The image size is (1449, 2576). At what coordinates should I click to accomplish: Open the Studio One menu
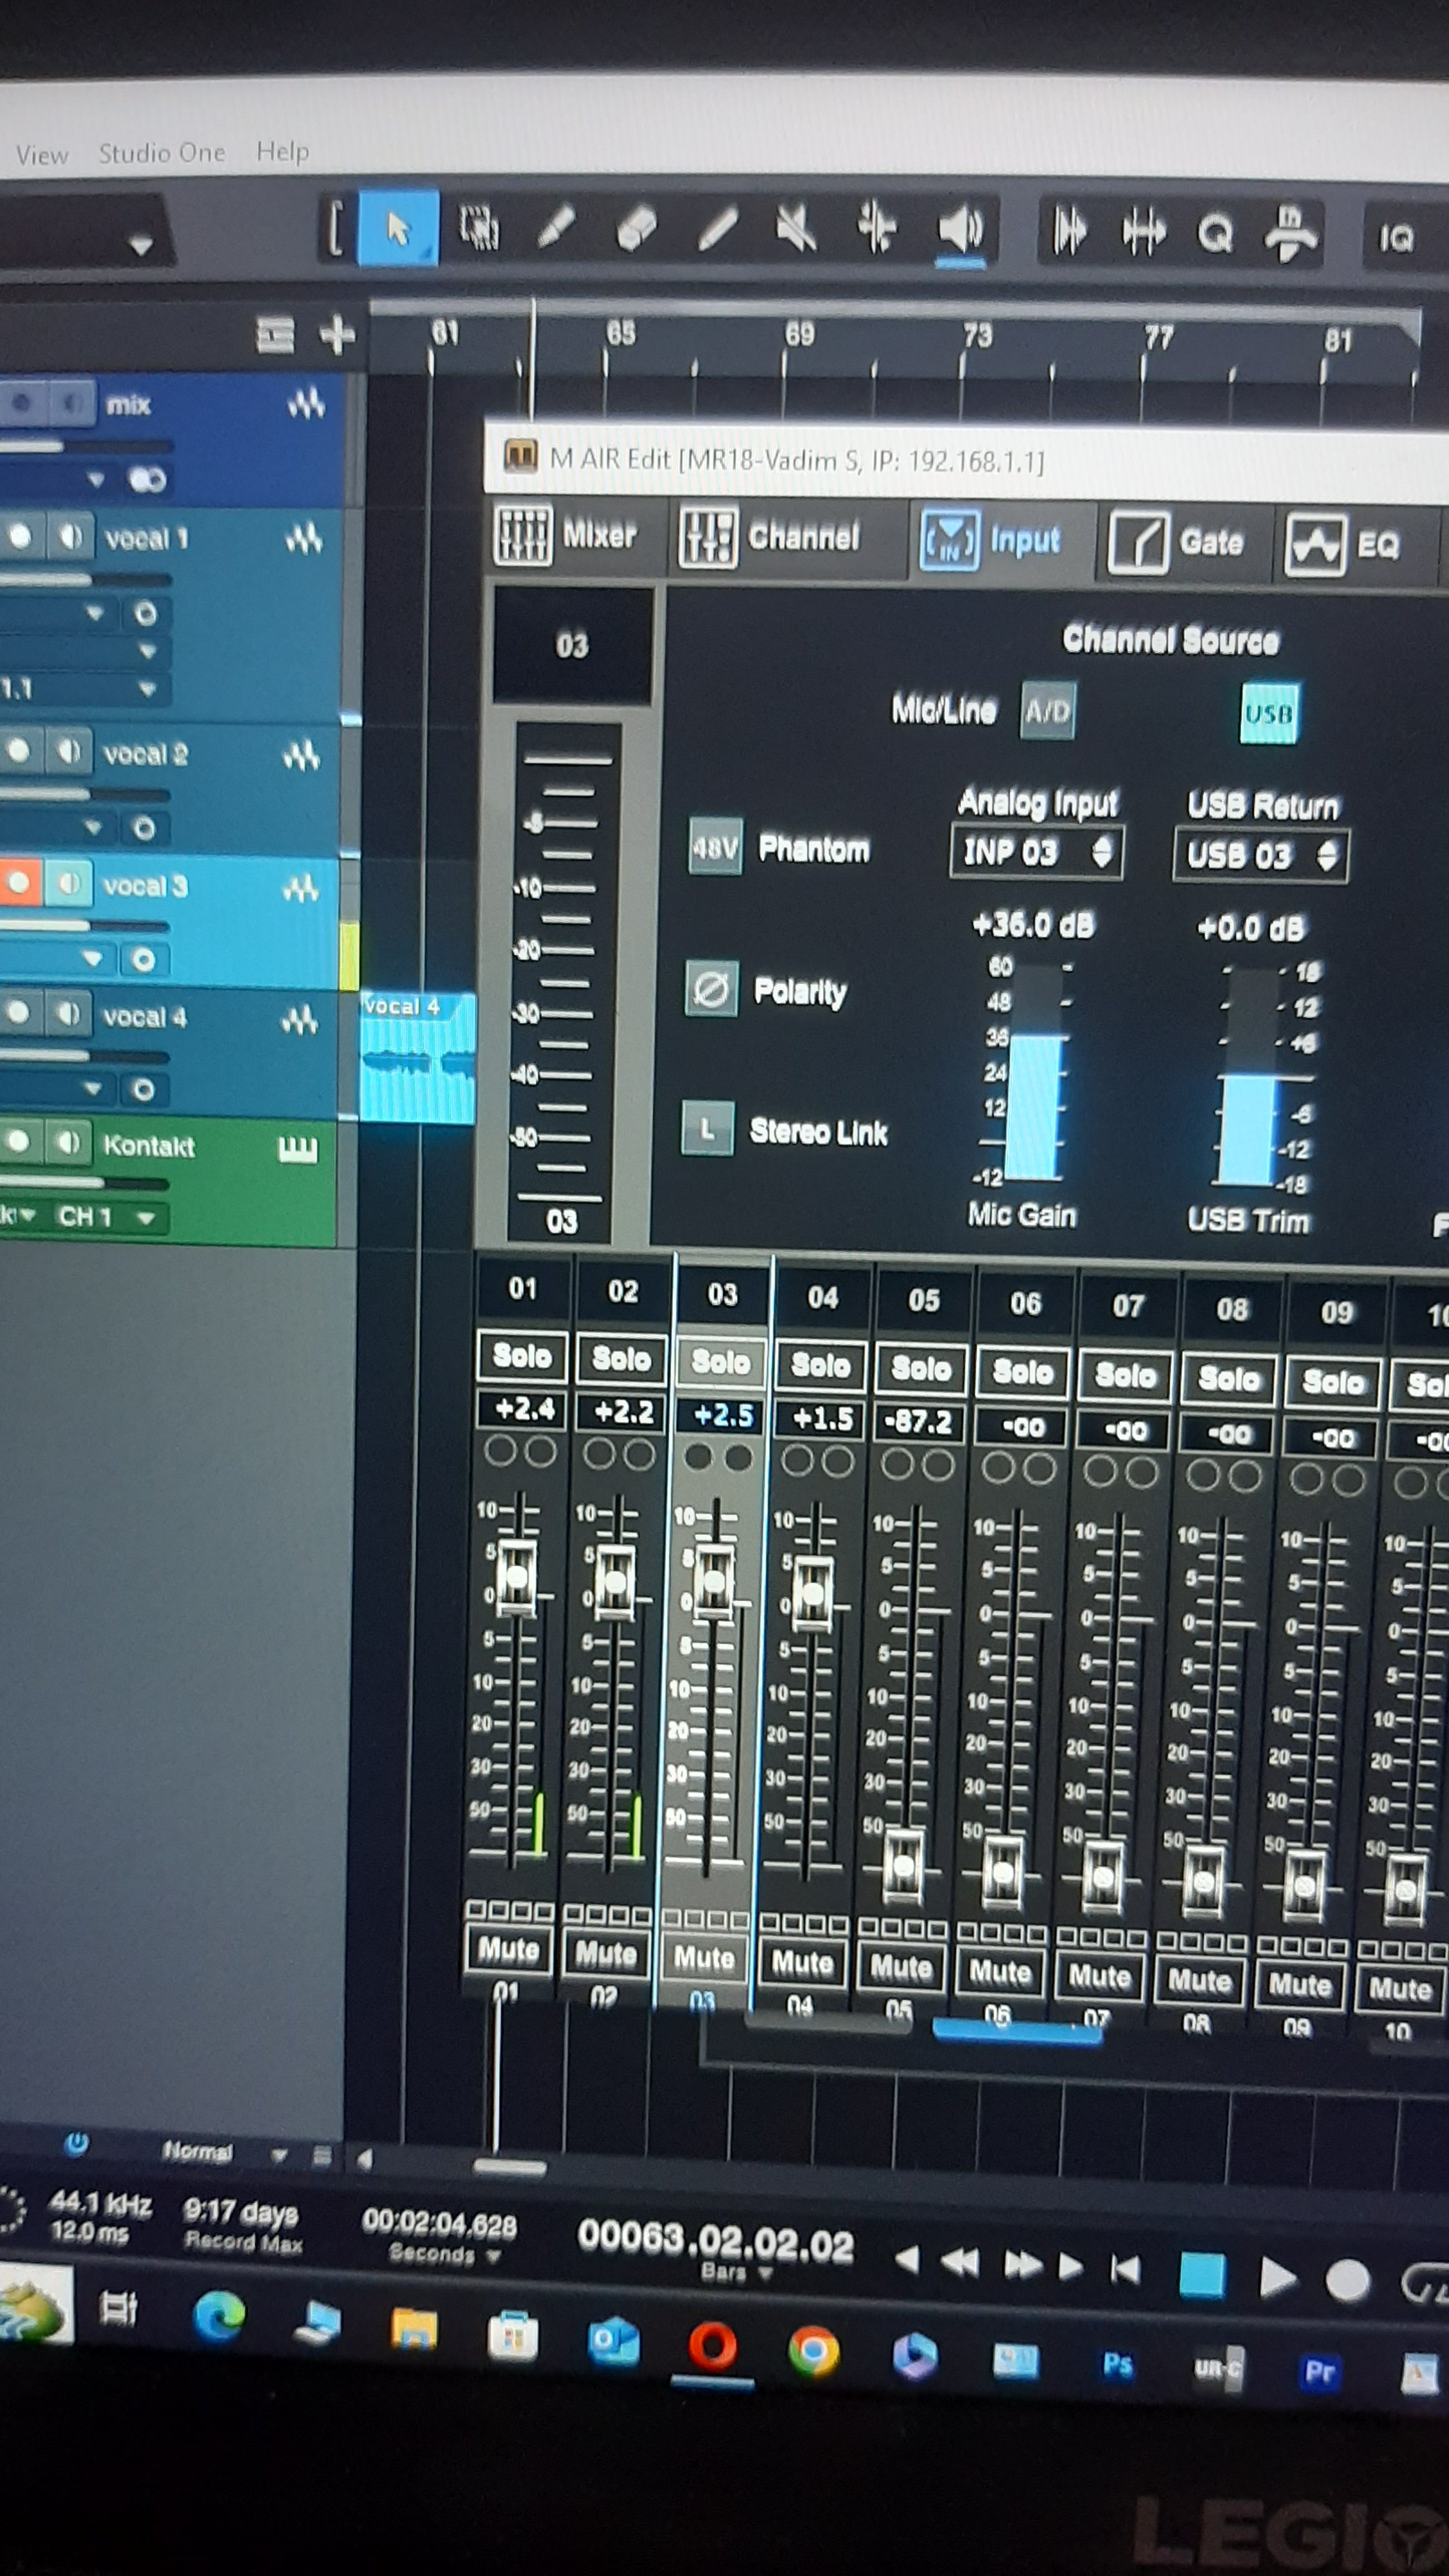pyautogui.click(x=161, y=153)
